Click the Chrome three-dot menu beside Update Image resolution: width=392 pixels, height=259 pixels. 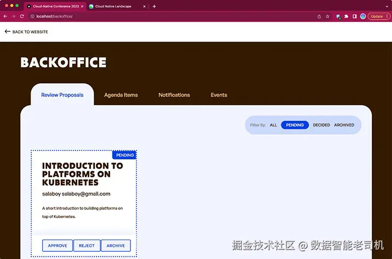387,16
